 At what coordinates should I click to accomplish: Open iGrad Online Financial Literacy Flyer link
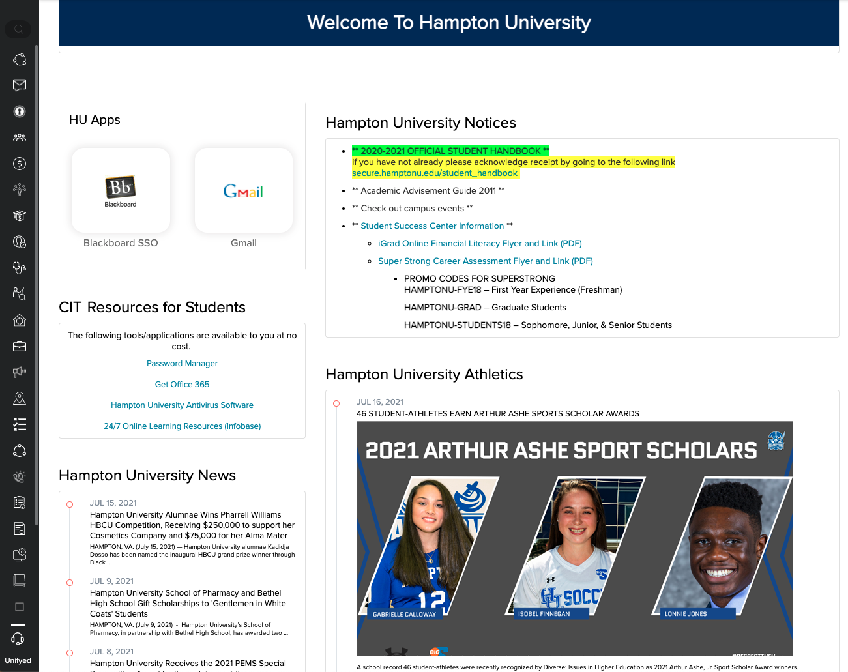(x=480, y=244)
